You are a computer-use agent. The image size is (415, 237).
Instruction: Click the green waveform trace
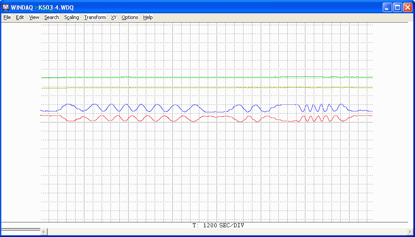pyautogui.click(x=177, y=77)
